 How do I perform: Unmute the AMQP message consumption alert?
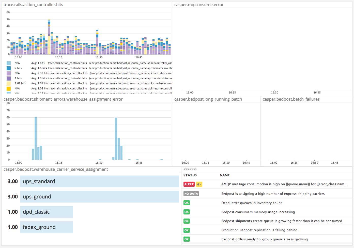(199, 184)
